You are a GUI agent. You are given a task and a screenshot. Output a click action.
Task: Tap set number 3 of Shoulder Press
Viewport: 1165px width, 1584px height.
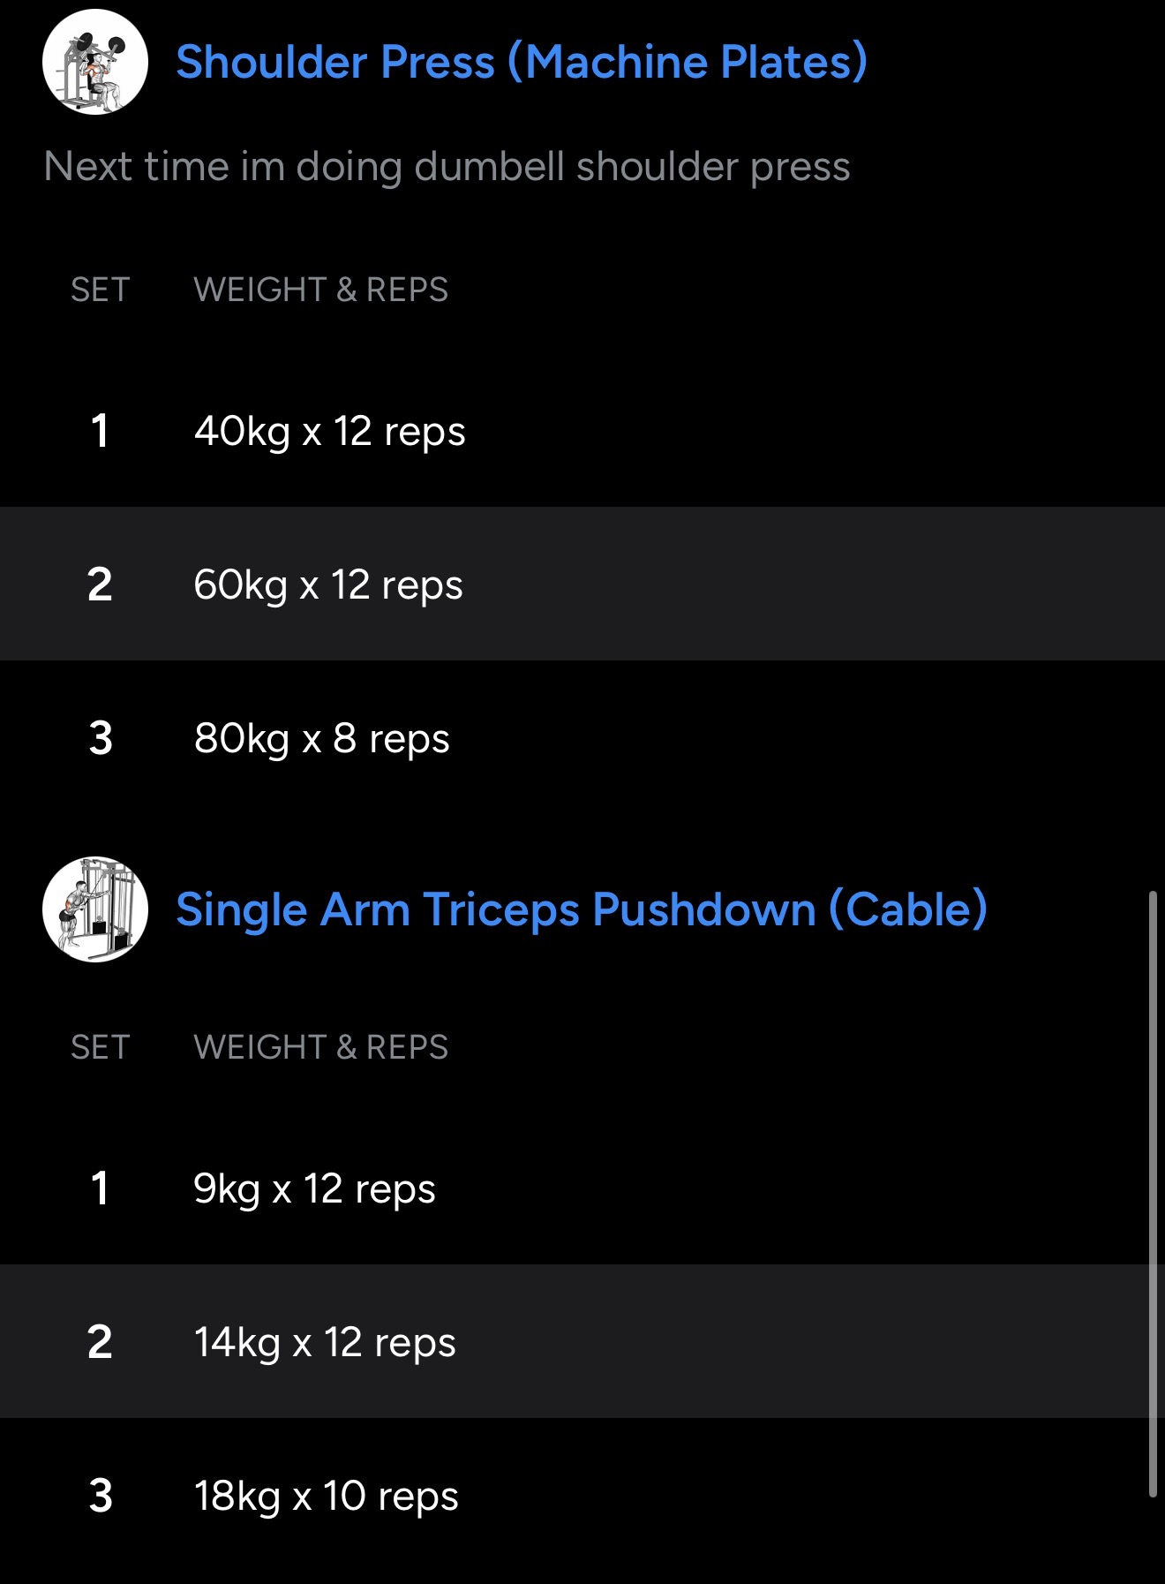(x=101, y=738)
